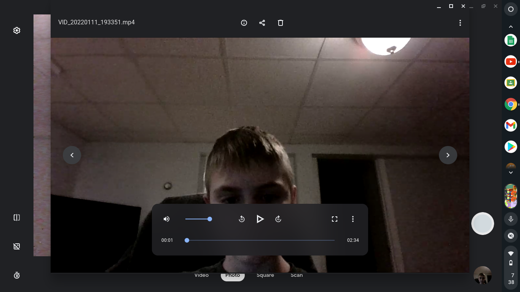Switch to Square mode
The image size is (520, 292).
click(265, 275)
